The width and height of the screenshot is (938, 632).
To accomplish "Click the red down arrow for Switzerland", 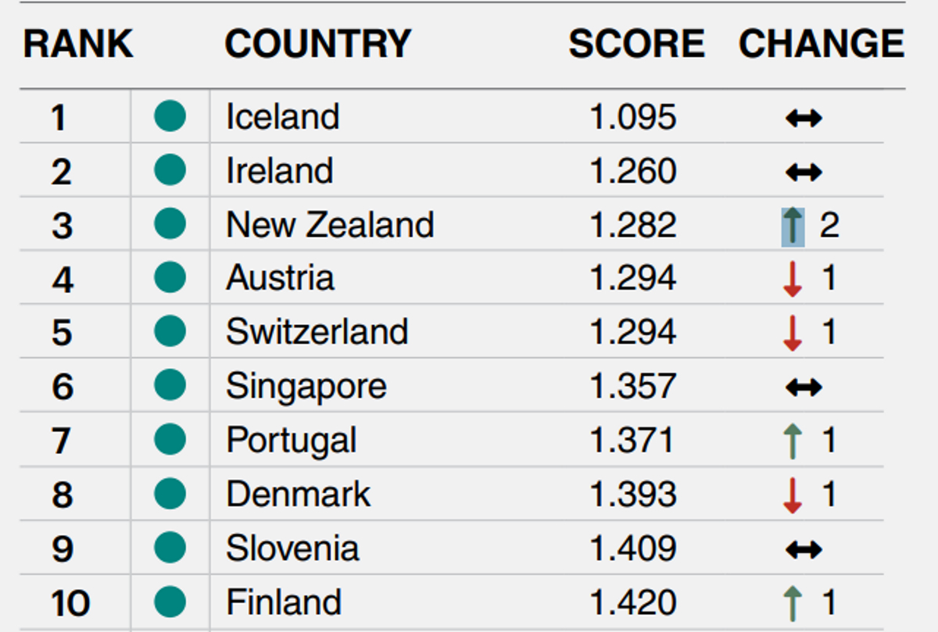I will click(x=793, y=333).
